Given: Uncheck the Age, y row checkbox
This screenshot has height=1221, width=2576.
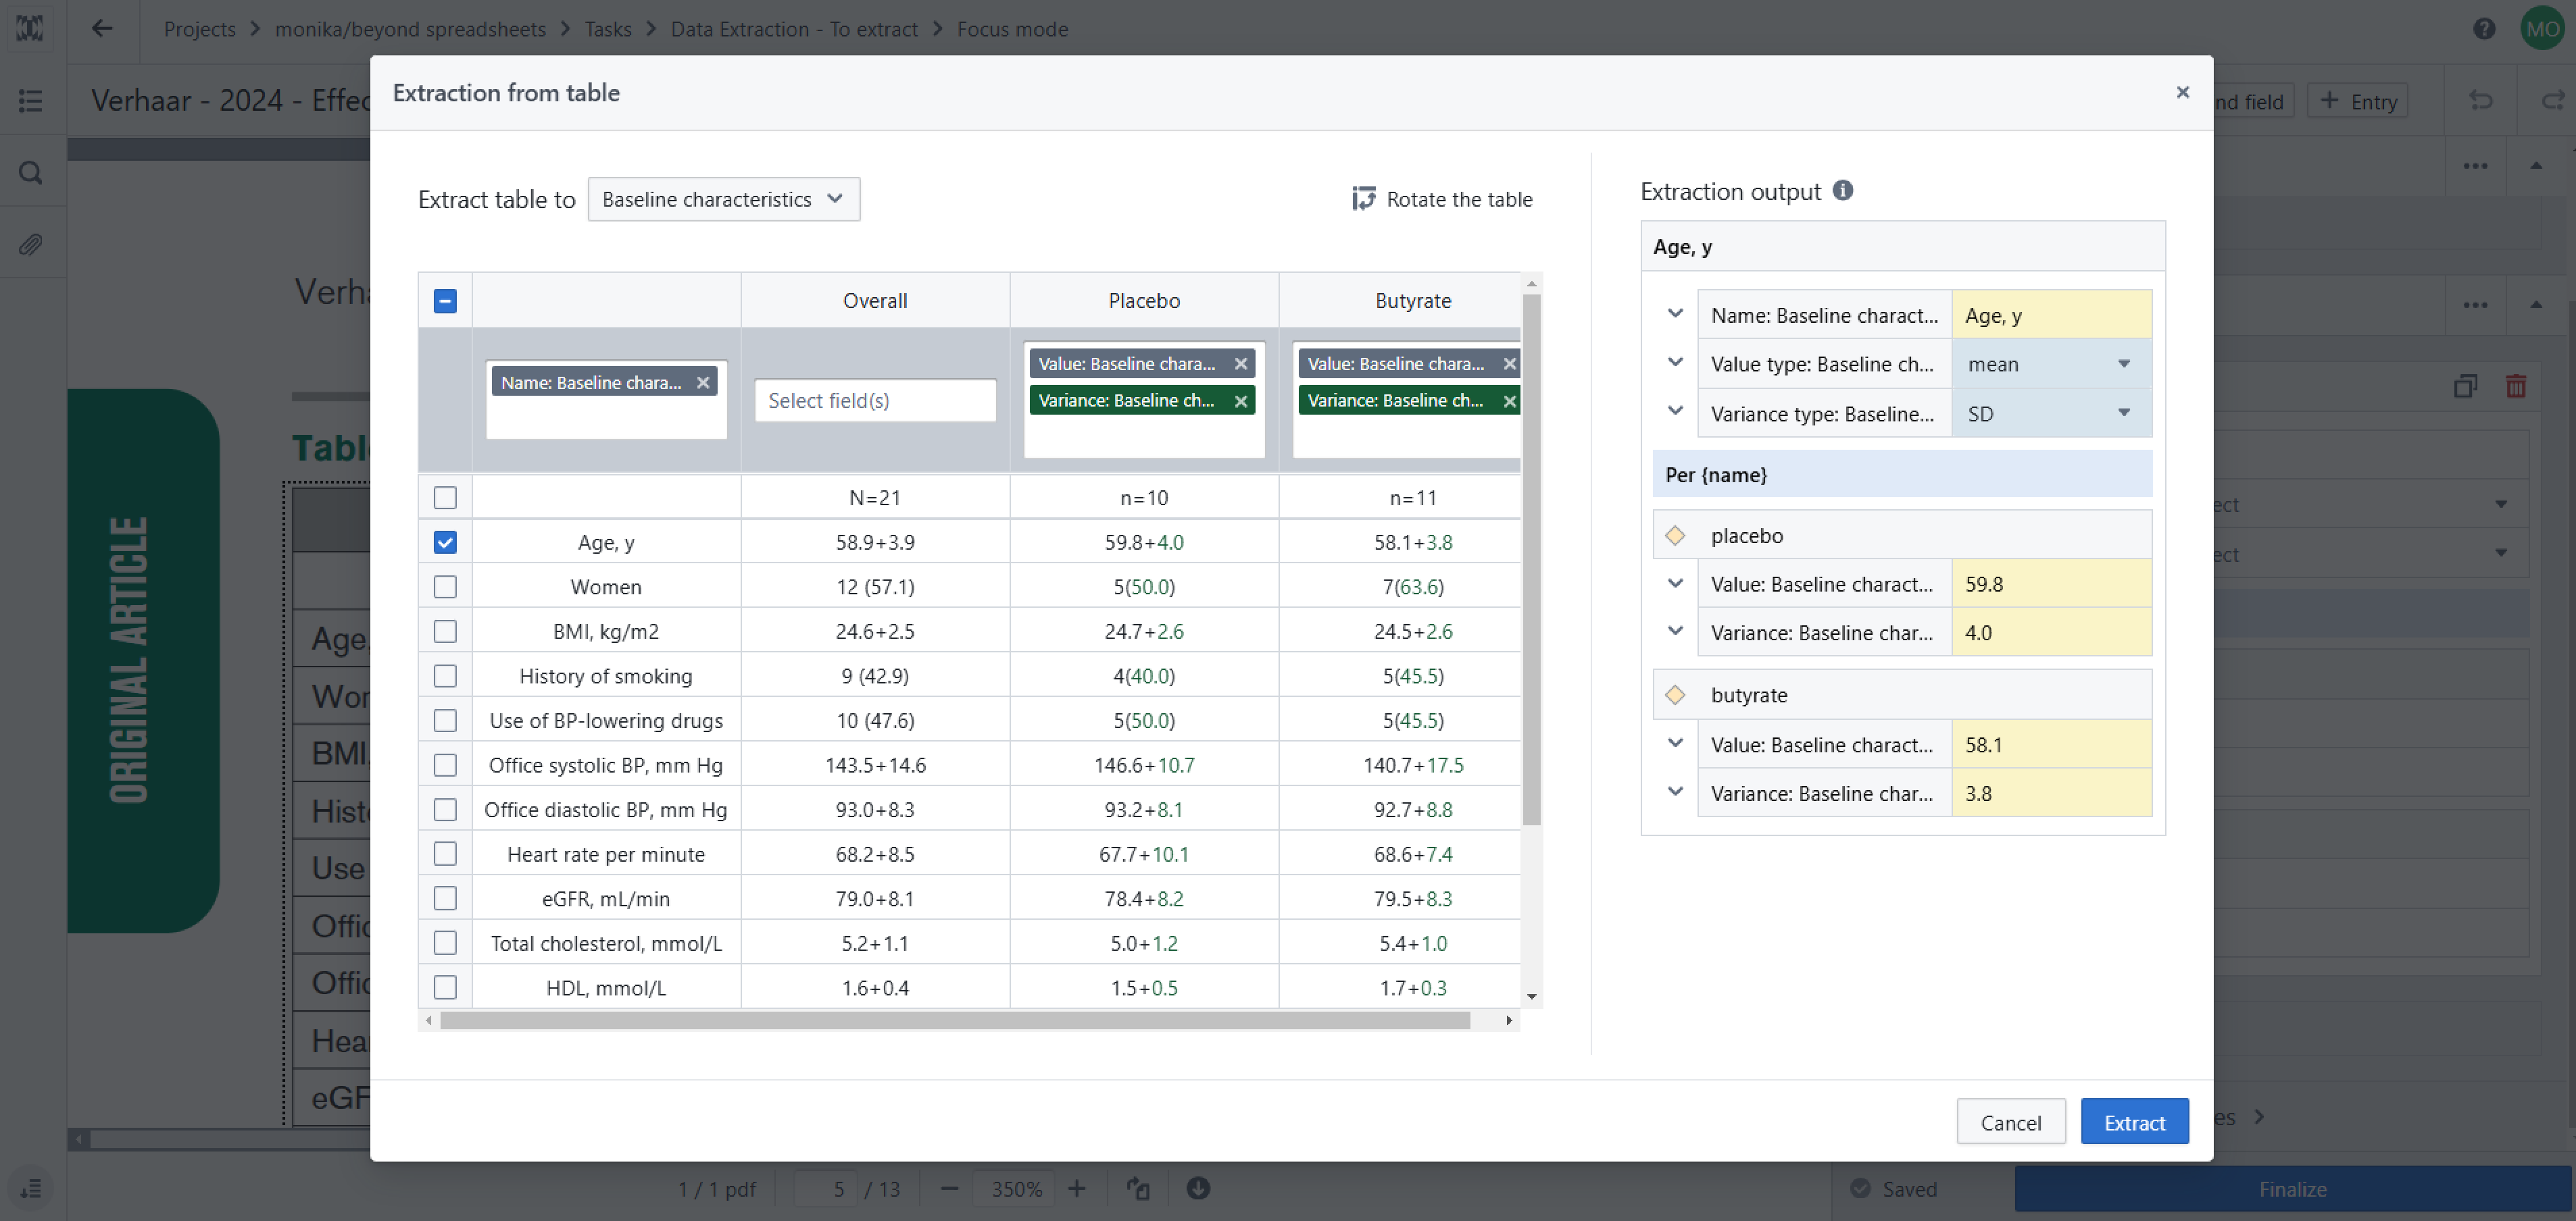Looking at the screenshot, I should 445,542.
